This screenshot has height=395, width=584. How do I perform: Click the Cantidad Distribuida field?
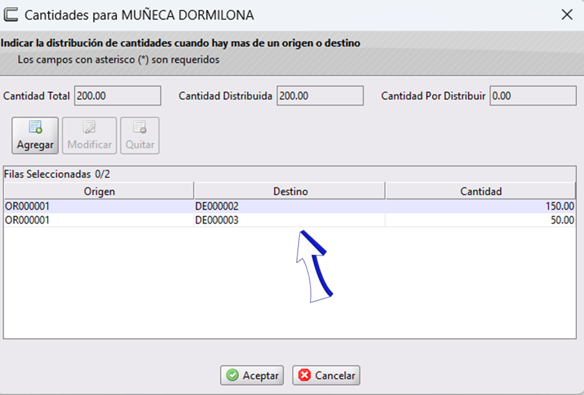[x=320, y=96]
